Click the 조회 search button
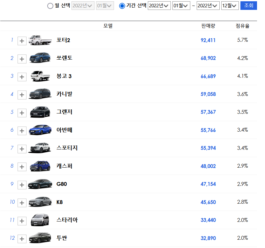Screen dimensions: 265x248 tap(248, 5)
